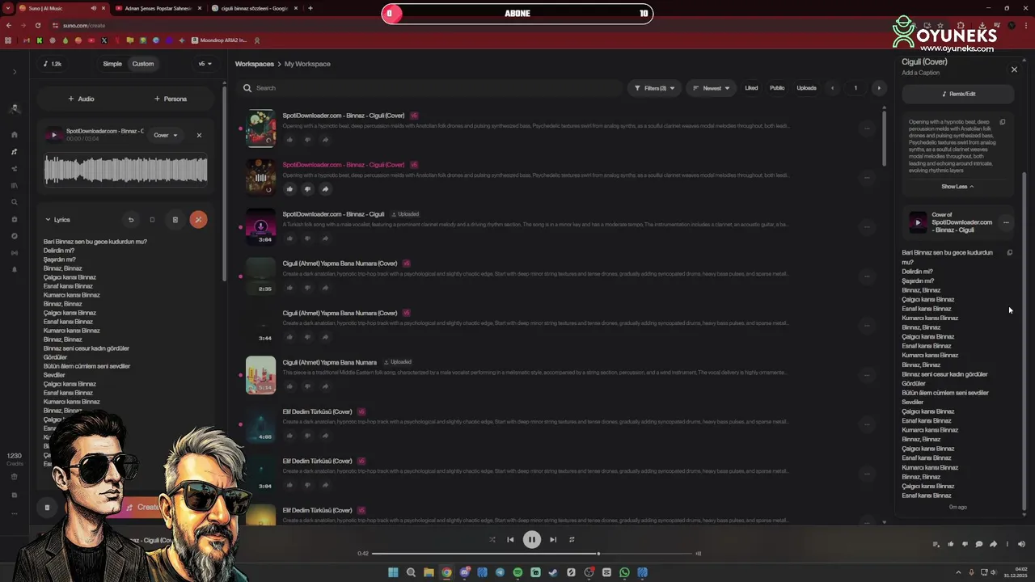The height and width of the screenshot is (582, 1035).
Task: Open the v5 model version dropdown
Action: [x=205, y=64]
